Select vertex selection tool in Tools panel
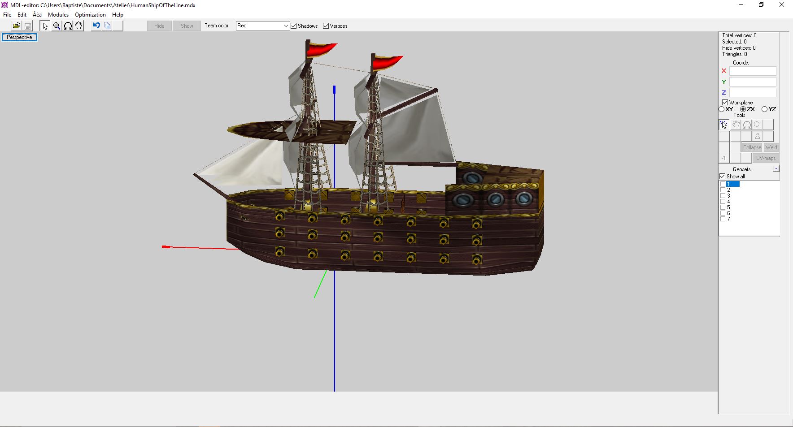This screenshot has height=427, width=793. [x=724, y=125]
